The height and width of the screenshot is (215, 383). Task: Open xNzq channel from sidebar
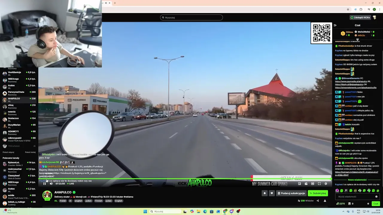pyautogui.click(x=19, y=106)
